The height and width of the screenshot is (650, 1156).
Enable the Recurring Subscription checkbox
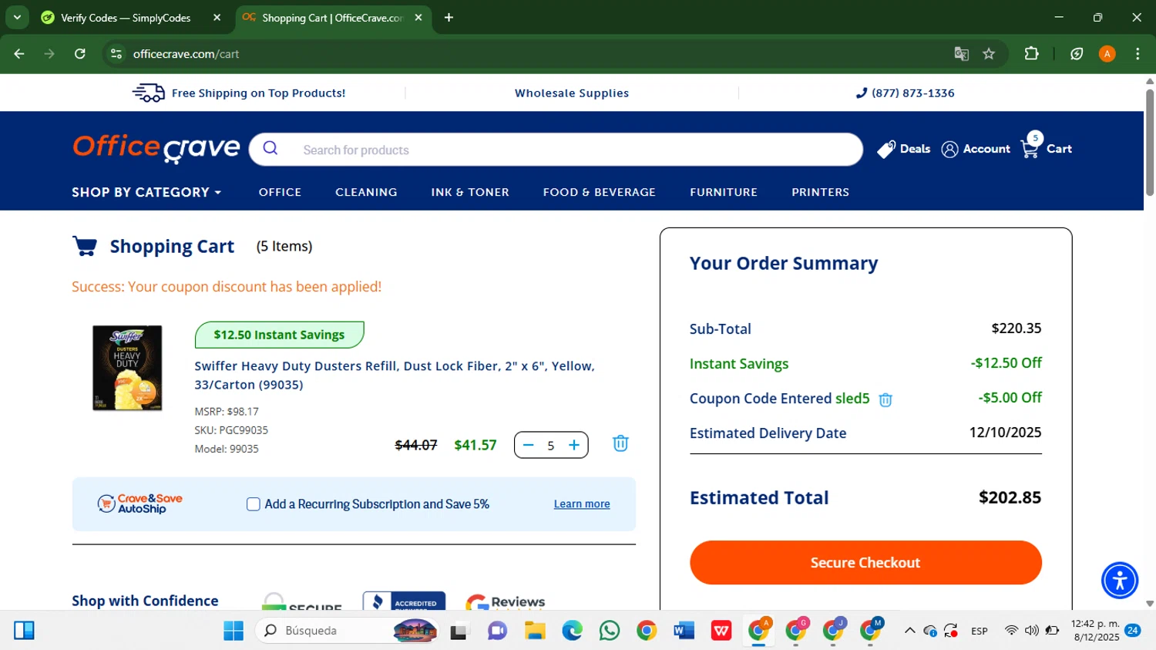pos(253,504)
